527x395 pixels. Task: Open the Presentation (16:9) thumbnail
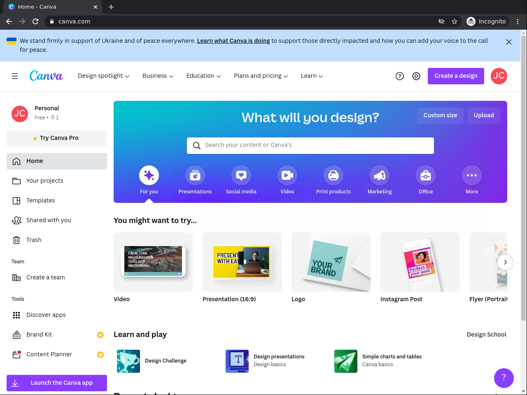click(242, 262)
